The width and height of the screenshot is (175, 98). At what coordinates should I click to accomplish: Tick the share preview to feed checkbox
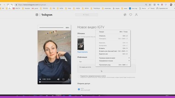click(x=78, y=76)
